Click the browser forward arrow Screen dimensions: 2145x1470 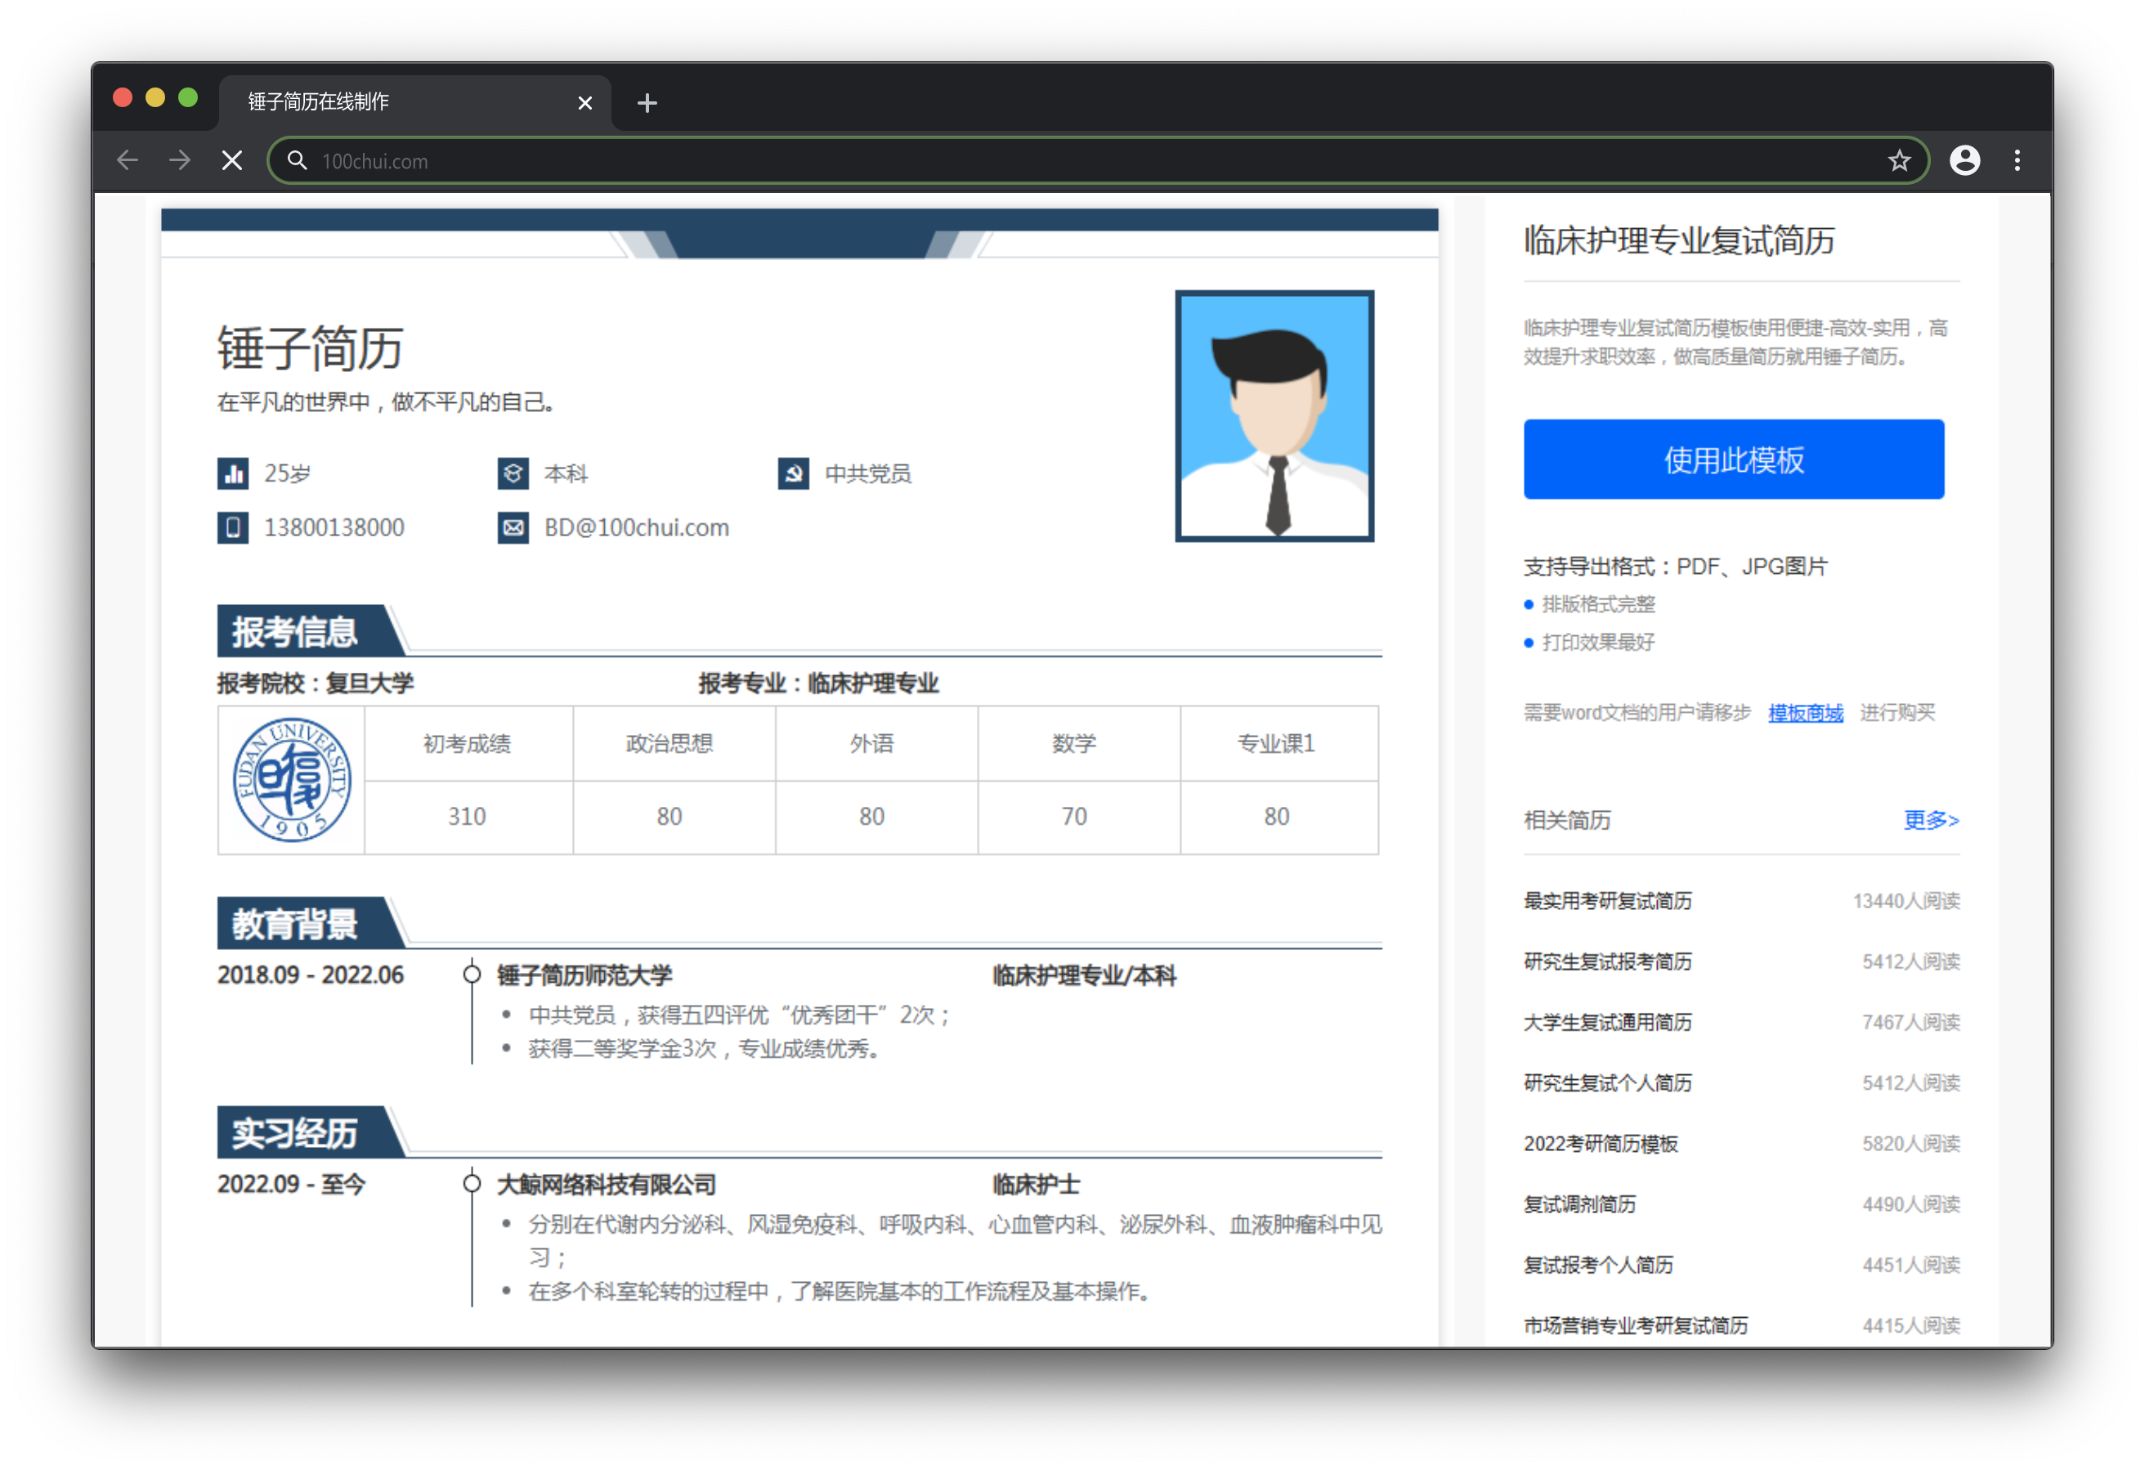click(180, 161)
